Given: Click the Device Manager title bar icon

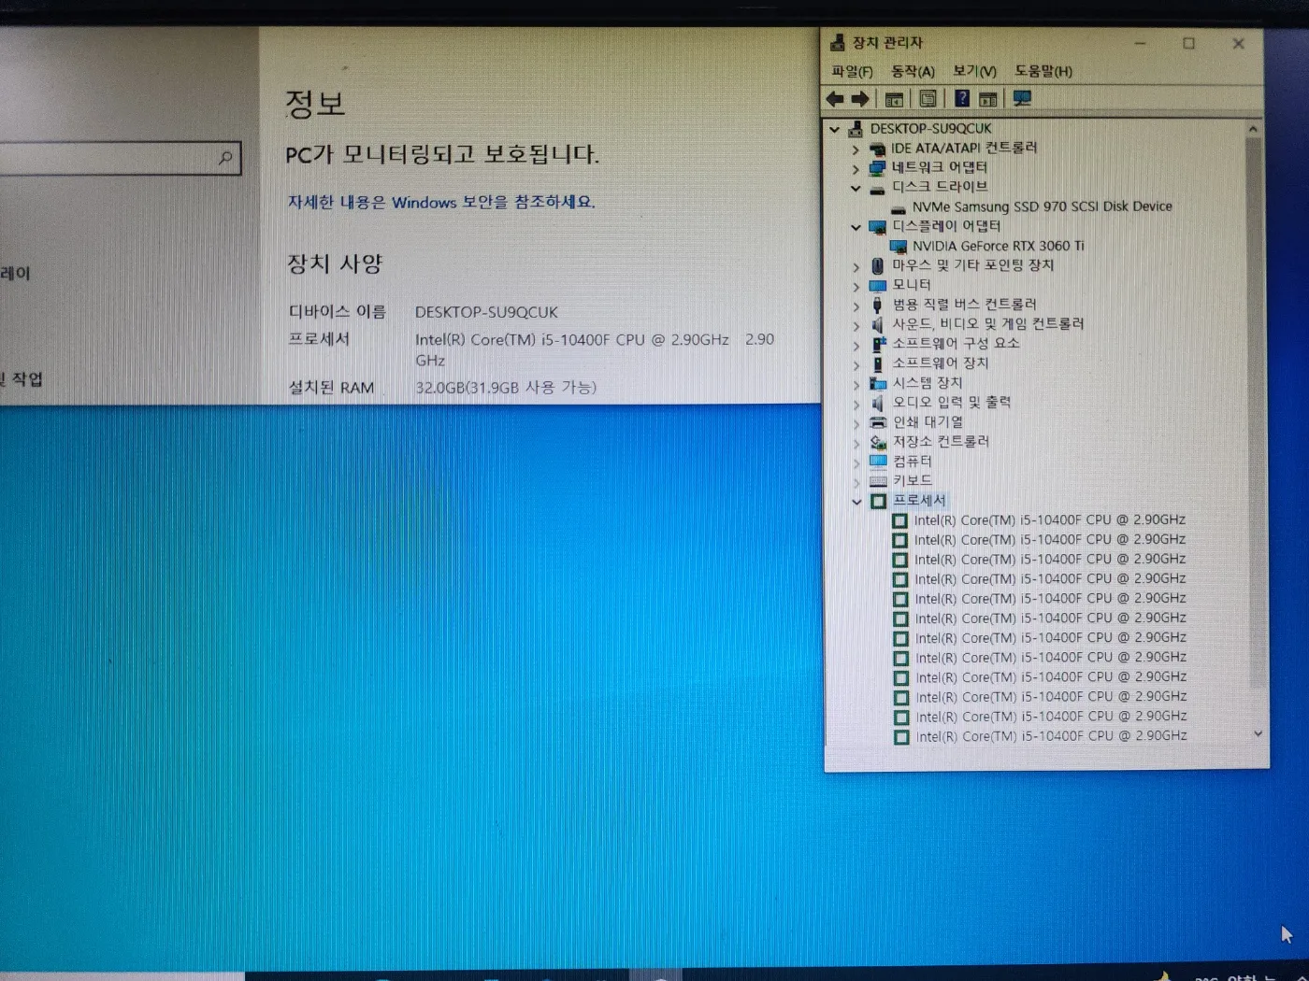Looking at the screenshot, I should click(838, 43).
